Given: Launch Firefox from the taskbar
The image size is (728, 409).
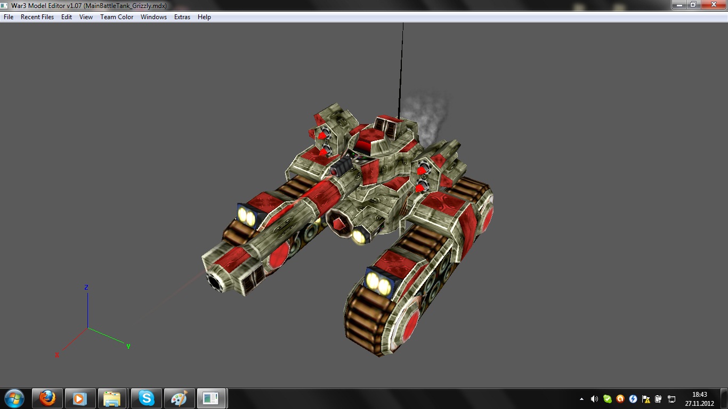Looking at the screenshot, I should coord(47,398).
